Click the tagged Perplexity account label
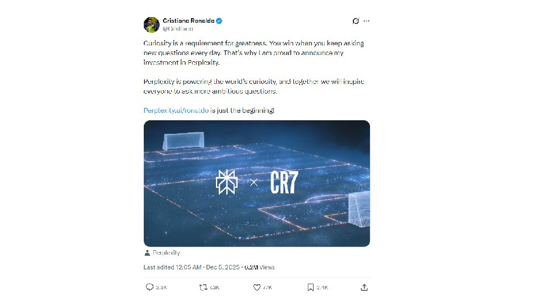The height and width of the screenshot is (308, 558). pyautogui.click(x=166, y=253)
